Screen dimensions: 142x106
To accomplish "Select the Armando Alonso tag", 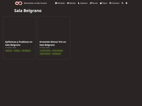I will tap(45, 51).
